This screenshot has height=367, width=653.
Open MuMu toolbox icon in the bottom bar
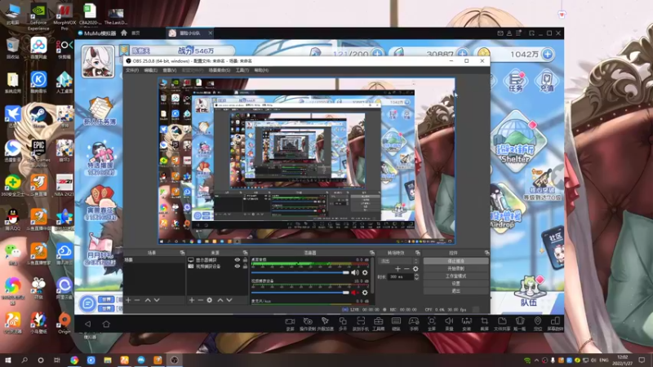point(378,323)
